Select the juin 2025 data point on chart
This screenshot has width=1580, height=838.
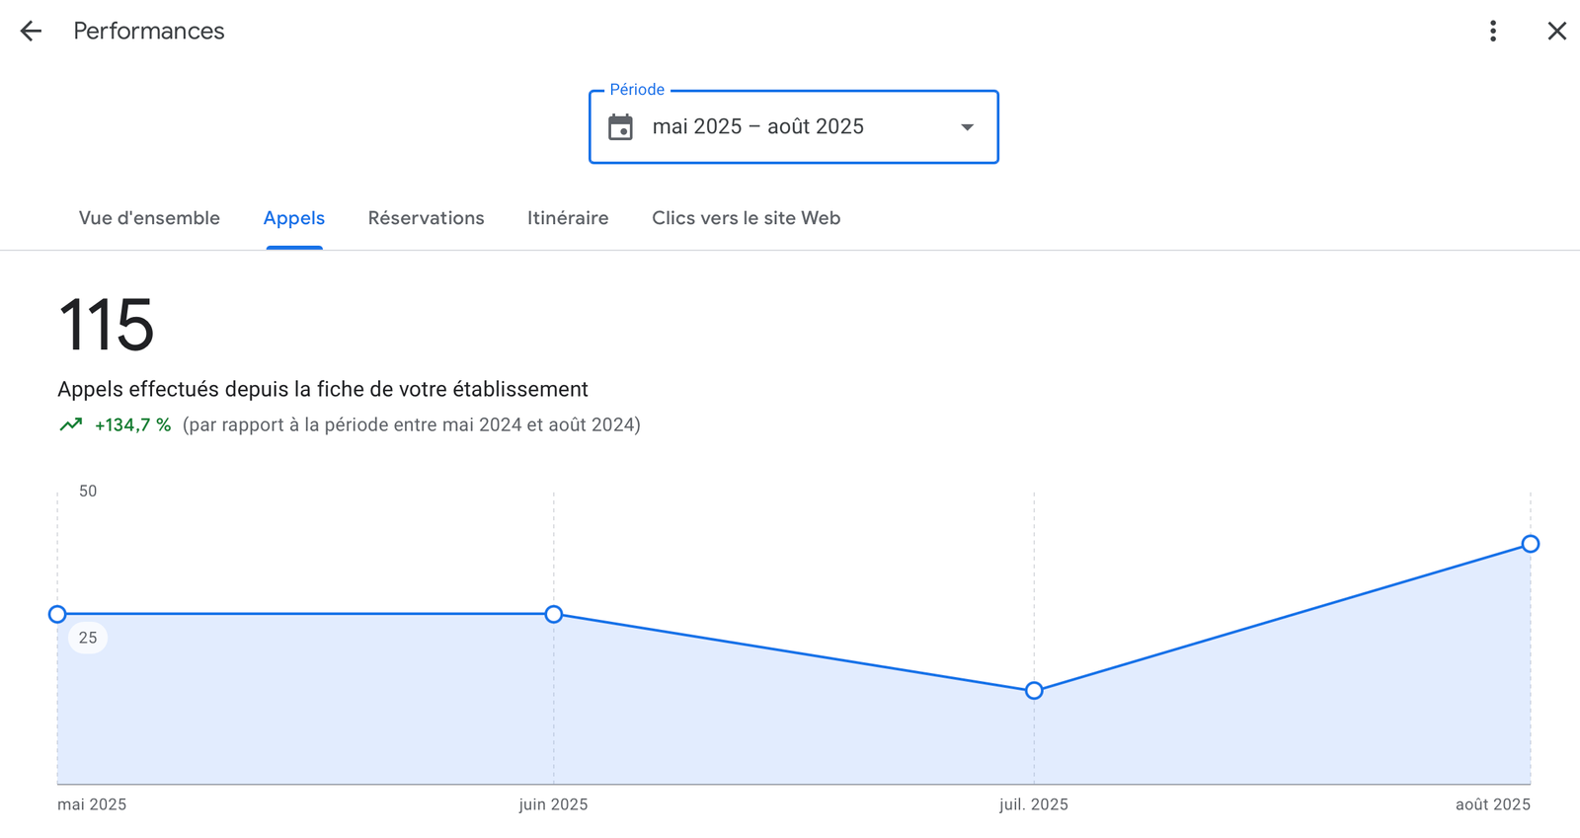tap(554, 614)
